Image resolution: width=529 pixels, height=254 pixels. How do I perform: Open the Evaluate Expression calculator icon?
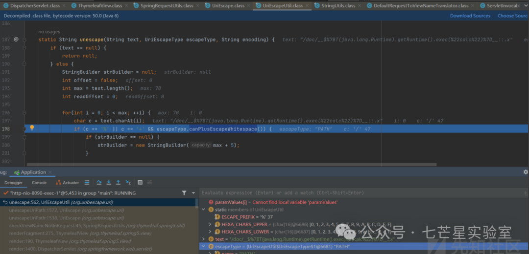(x=140, y=182)
